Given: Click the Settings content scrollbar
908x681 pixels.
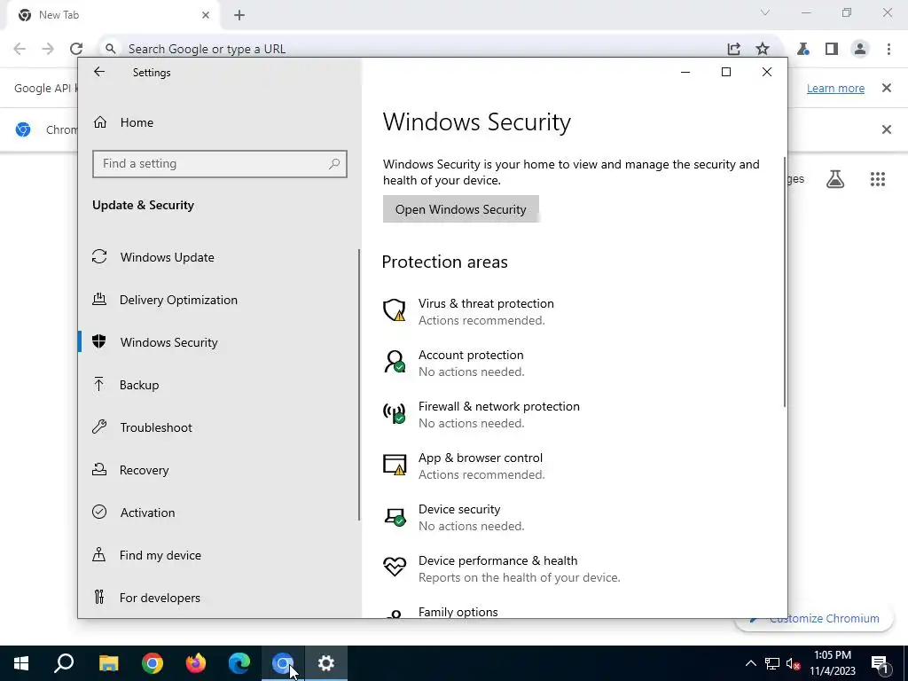Looking at the screenshot, I should (x=785, y=281).
